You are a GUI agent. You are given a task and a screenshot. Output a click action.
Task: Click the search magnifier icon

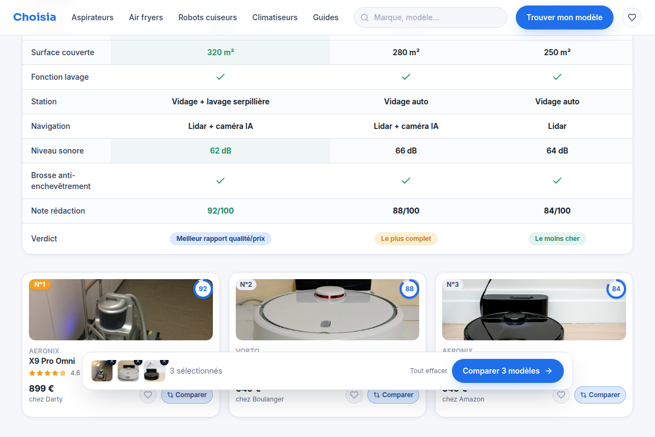365,17
